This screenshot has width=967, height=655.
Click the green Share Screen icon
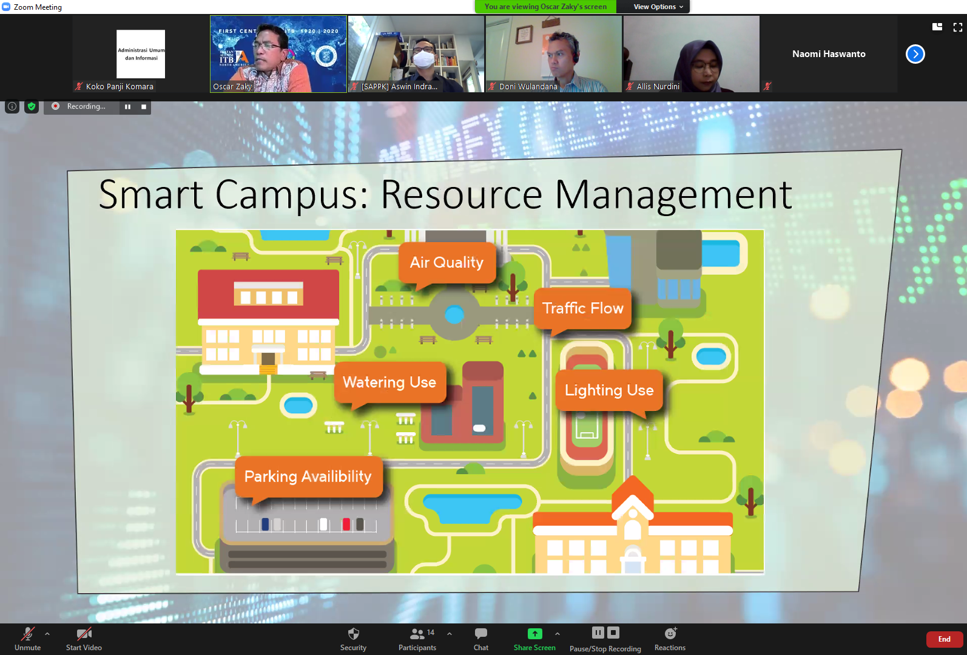tap(534, 634)
